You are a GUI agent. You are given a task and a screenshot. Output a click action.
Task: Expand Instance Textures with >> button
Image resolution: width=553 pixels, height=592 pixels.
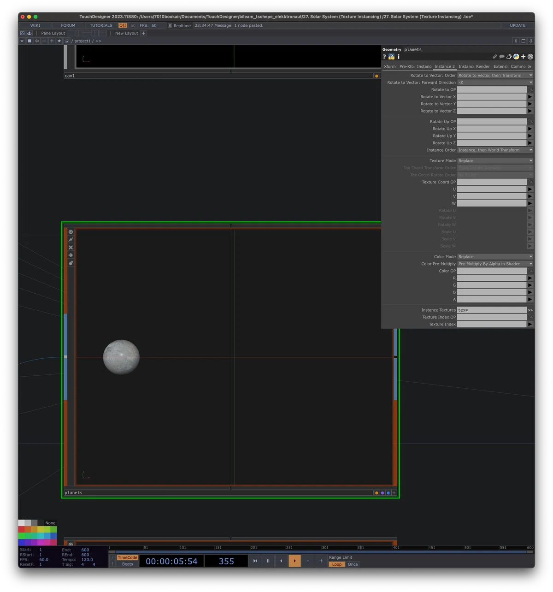point(530,310)
